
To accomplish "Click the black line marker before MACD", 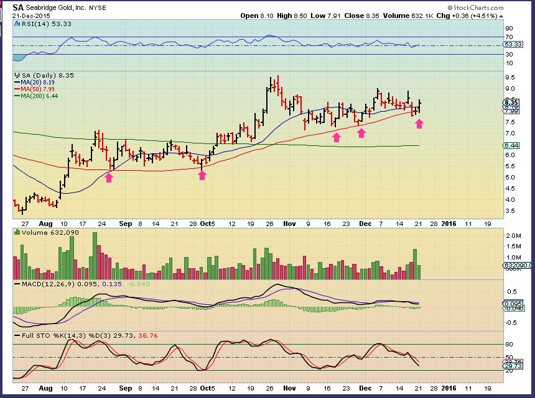I will (17, 284).
